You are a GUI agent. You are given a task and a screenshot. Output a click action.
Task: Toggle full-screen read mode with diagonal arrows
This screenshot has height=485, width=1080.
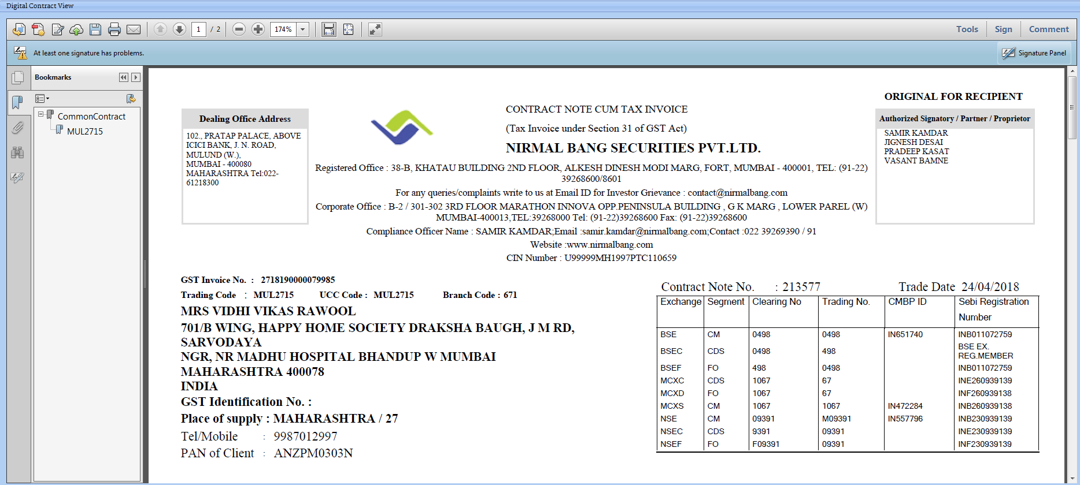point(375,29)
